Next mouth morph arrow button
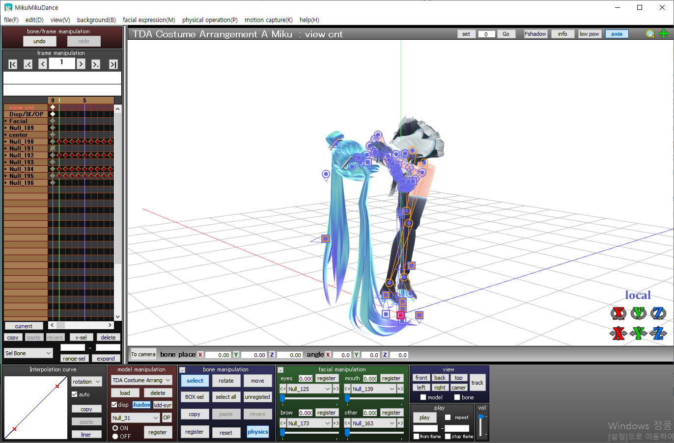674x443 pixels. coord(400,389)
